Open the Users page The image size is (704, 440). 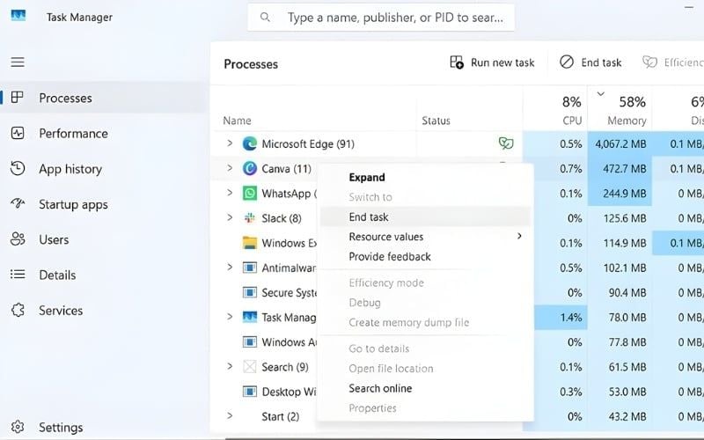click(x=104, y=239)
